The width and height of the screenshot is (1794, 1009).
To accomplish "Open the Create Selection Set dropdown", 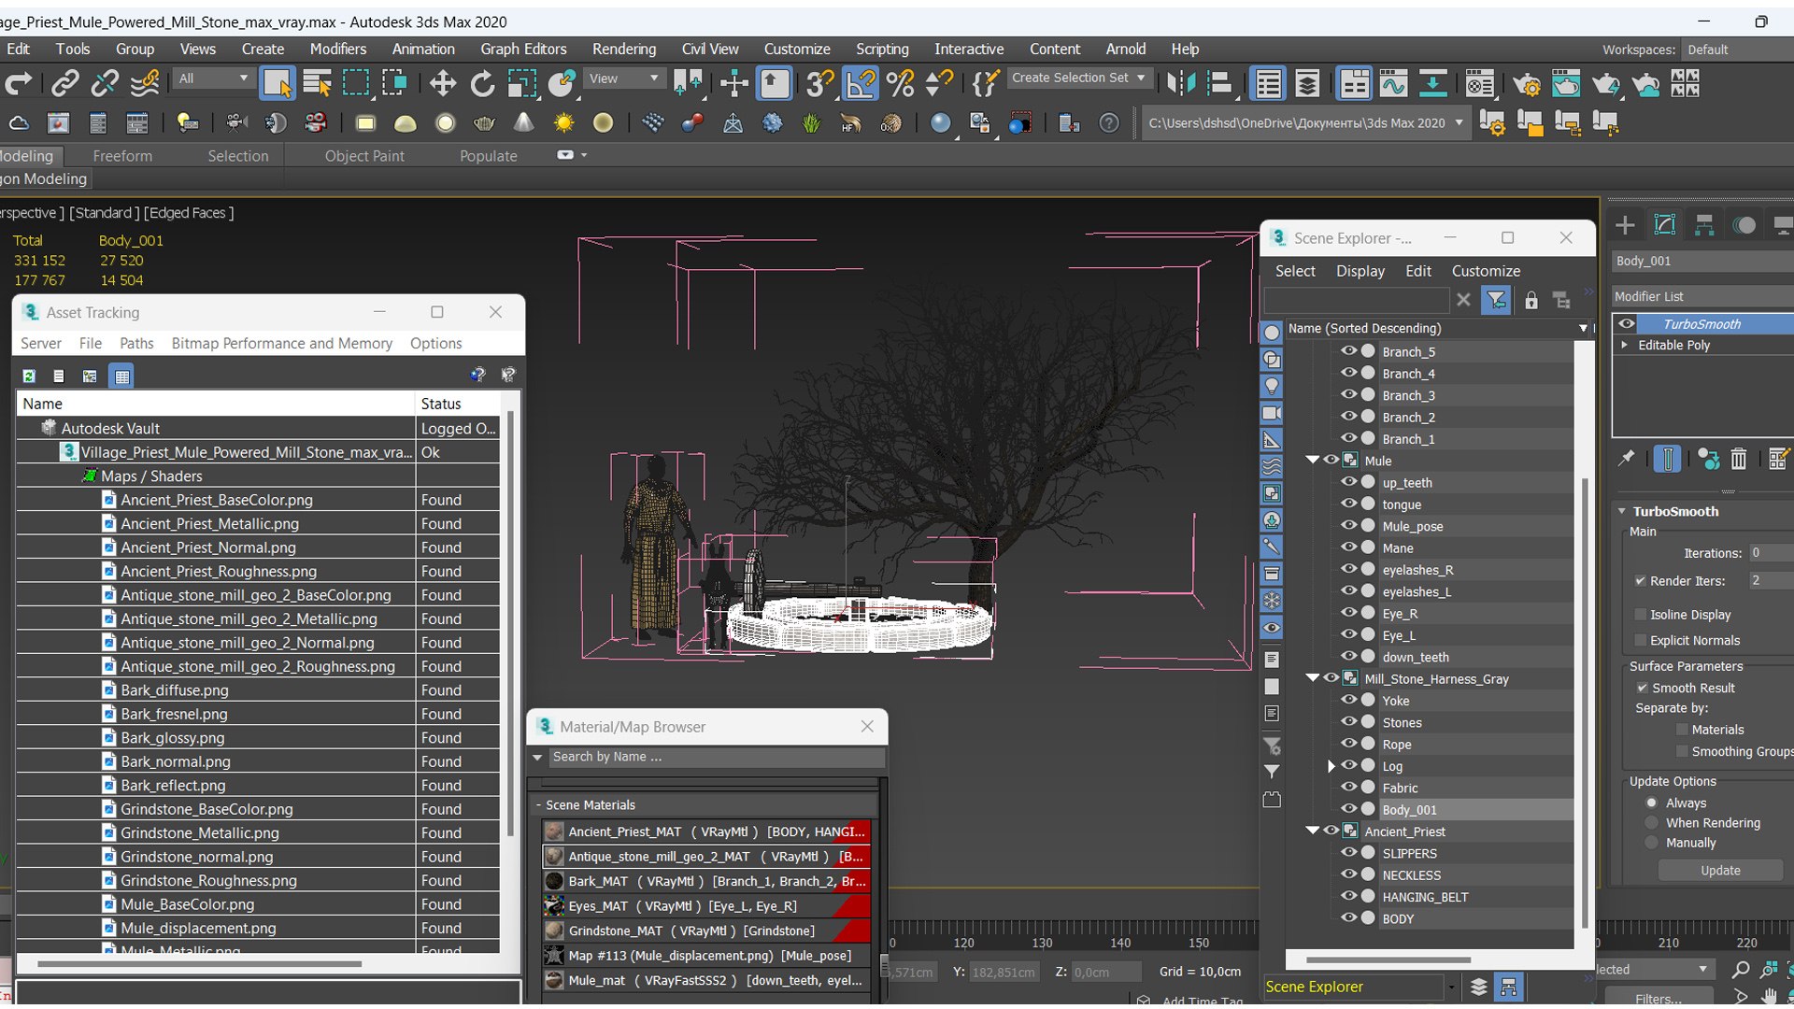I will 1141,78.
